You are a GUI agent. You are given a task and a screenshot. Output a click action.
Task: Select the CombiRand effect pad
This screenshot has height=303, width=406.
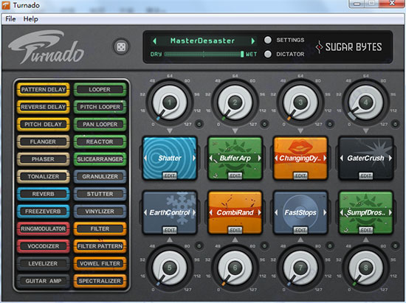[x=235, y=212]
